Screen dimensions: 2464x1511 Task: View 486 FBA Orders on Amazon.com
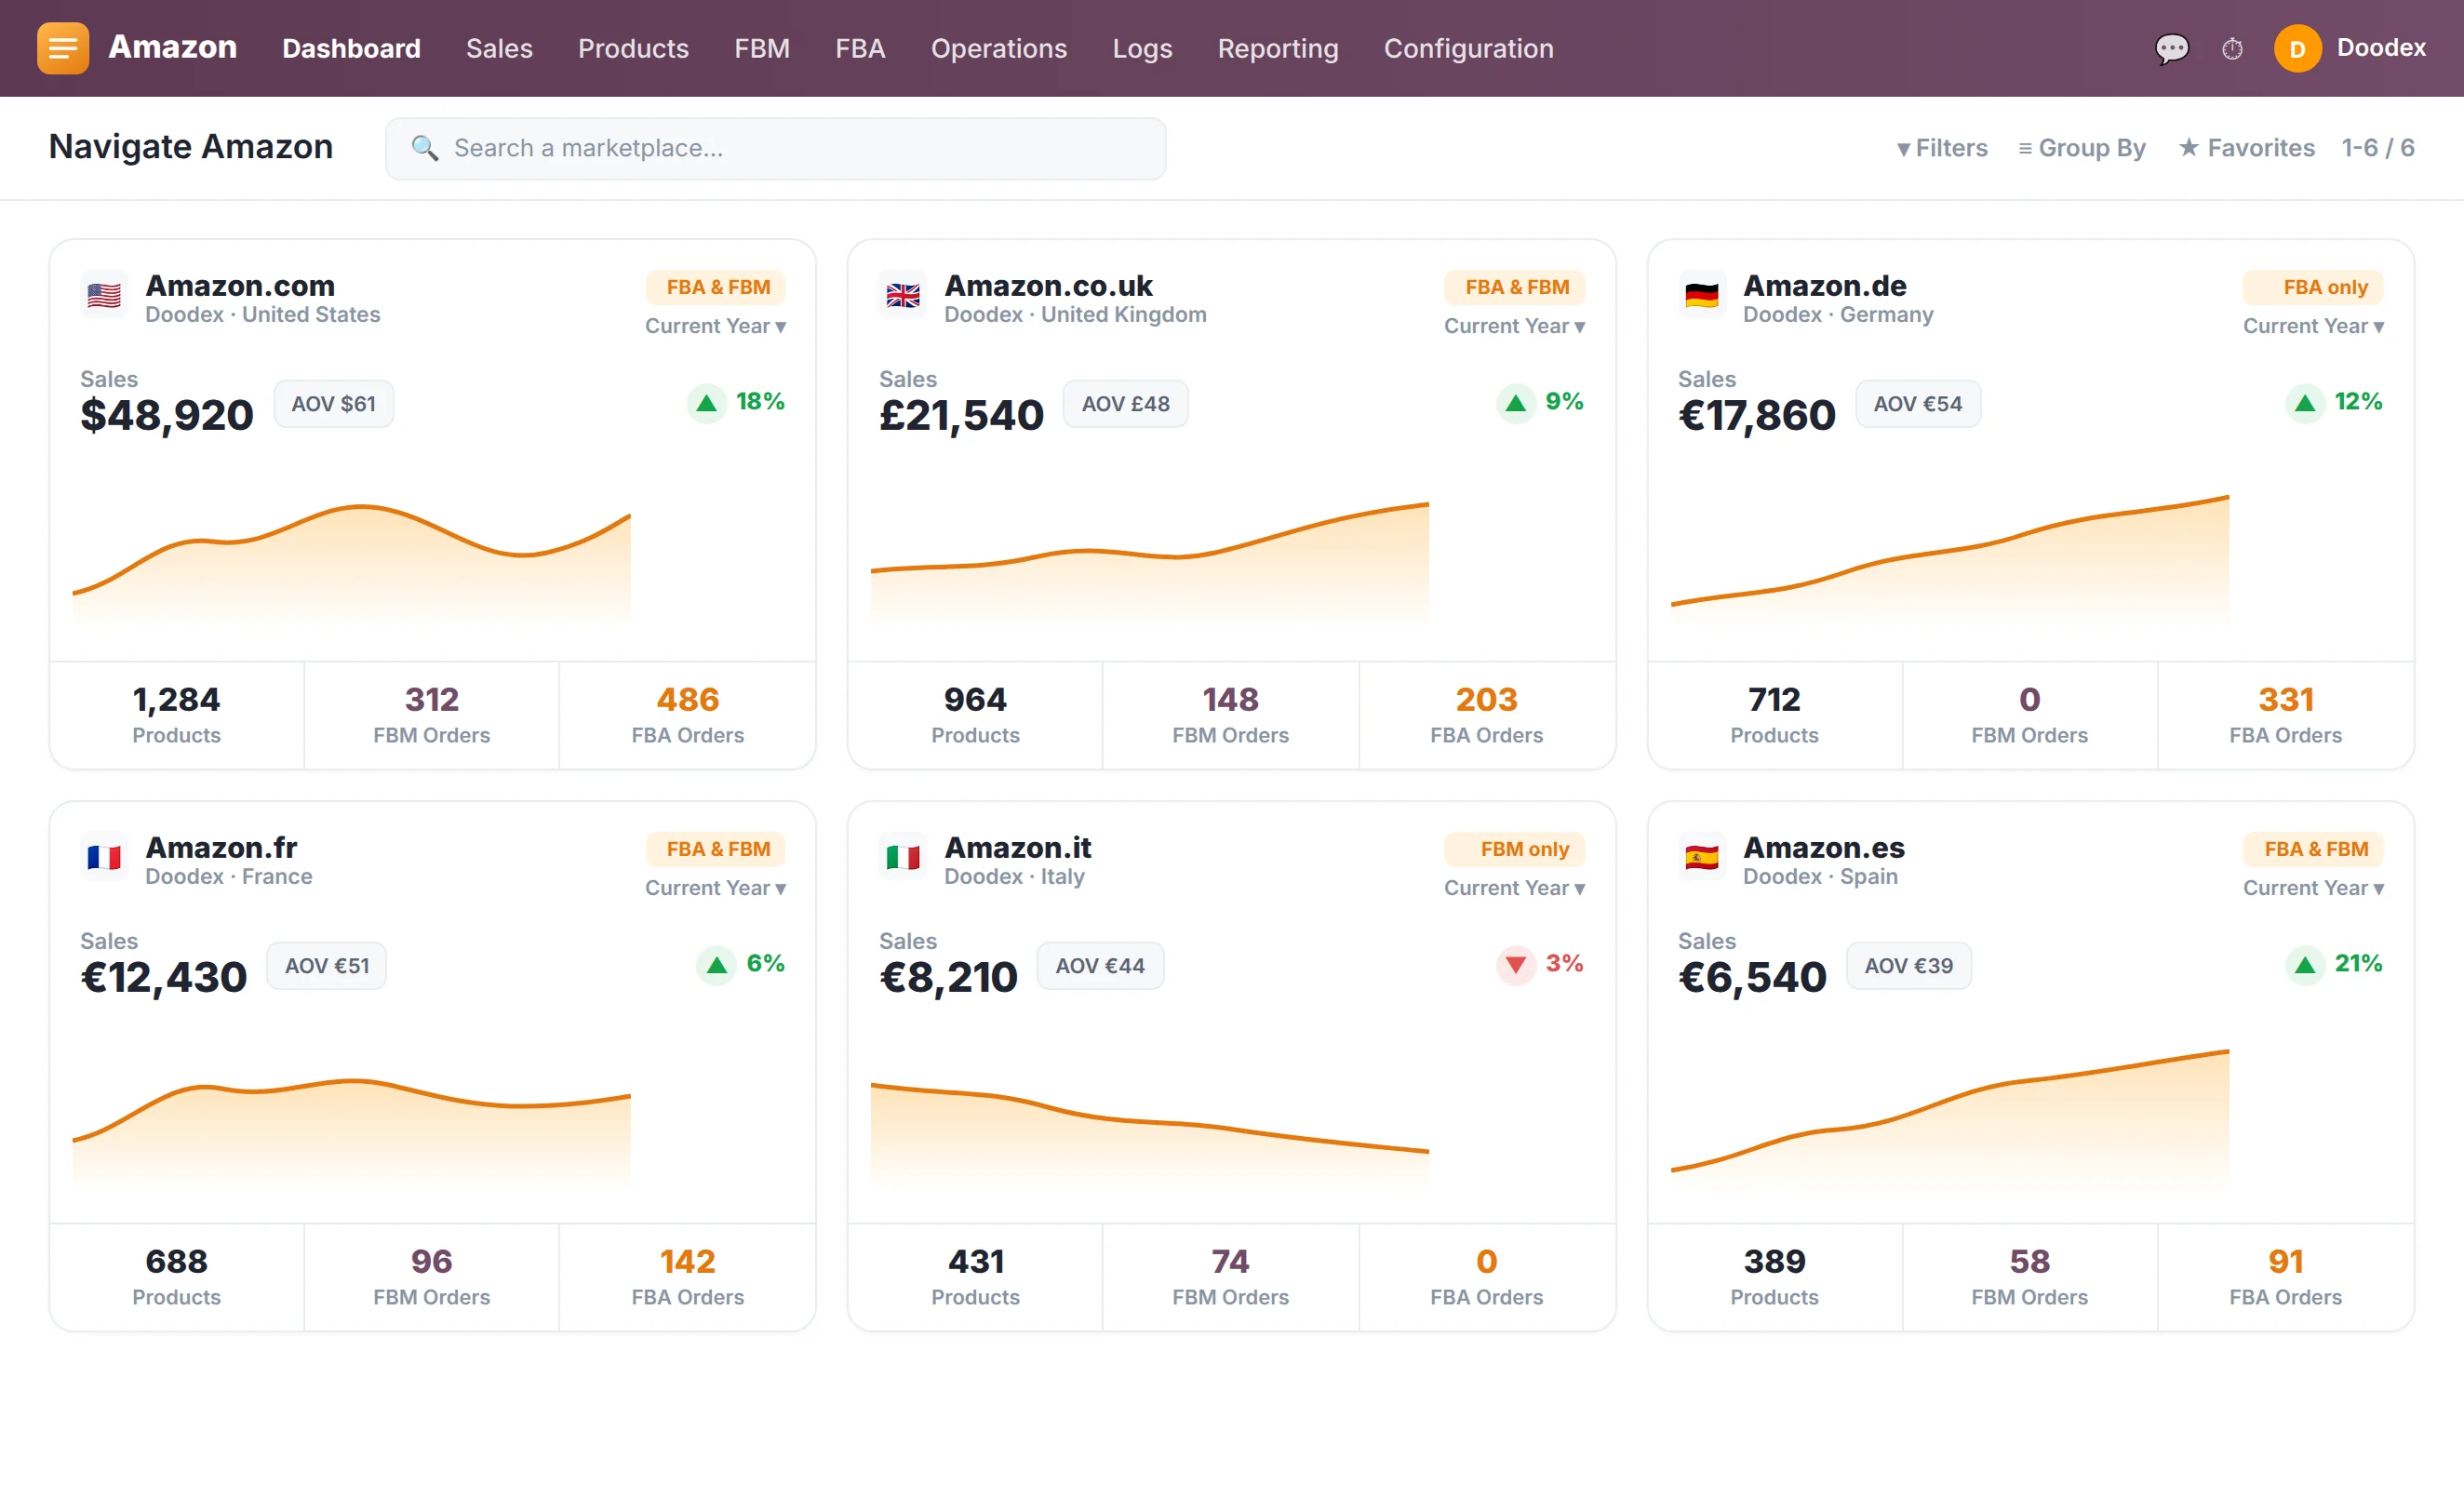click(688, 715)
